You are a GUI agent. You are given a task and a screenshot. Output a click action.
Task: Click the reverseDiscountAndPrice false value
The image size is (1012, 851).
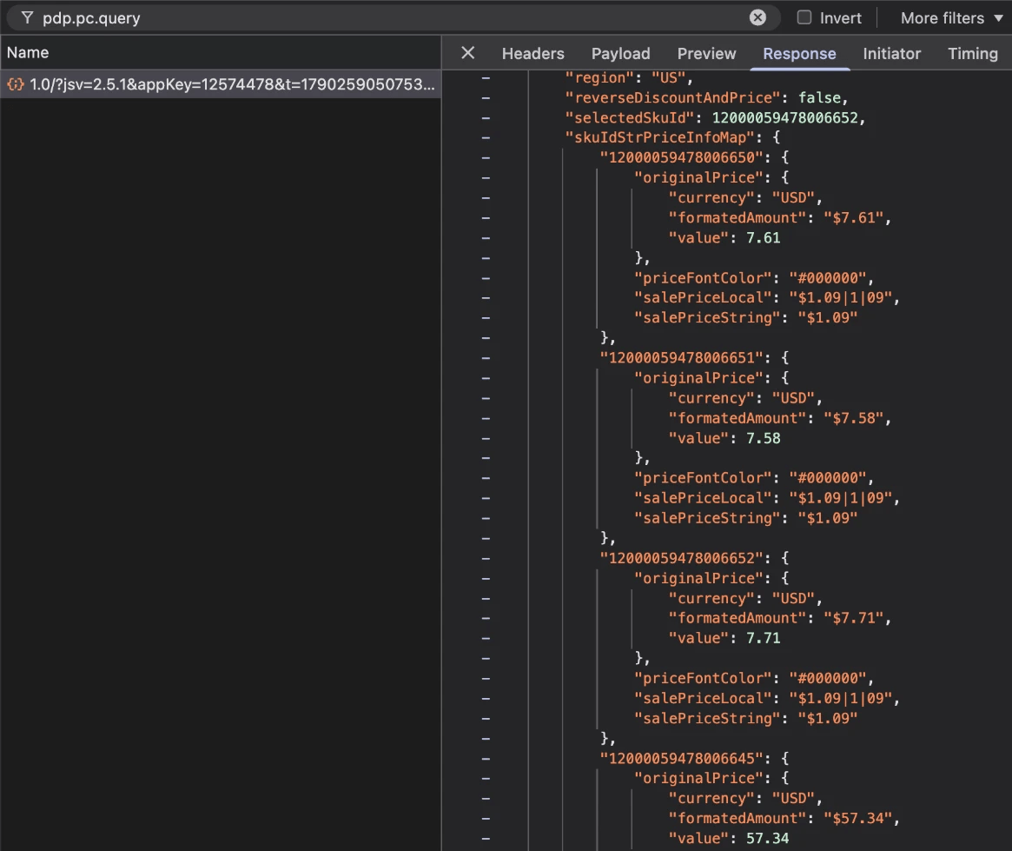coord(819,97)
